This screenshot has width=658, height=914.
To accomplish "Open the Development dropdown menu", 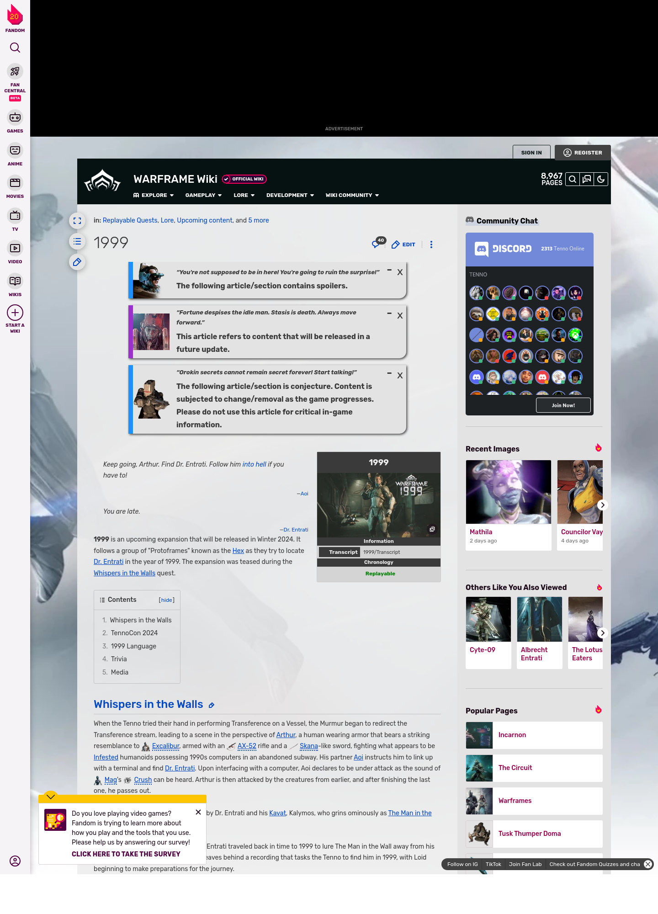I will 290,195.
